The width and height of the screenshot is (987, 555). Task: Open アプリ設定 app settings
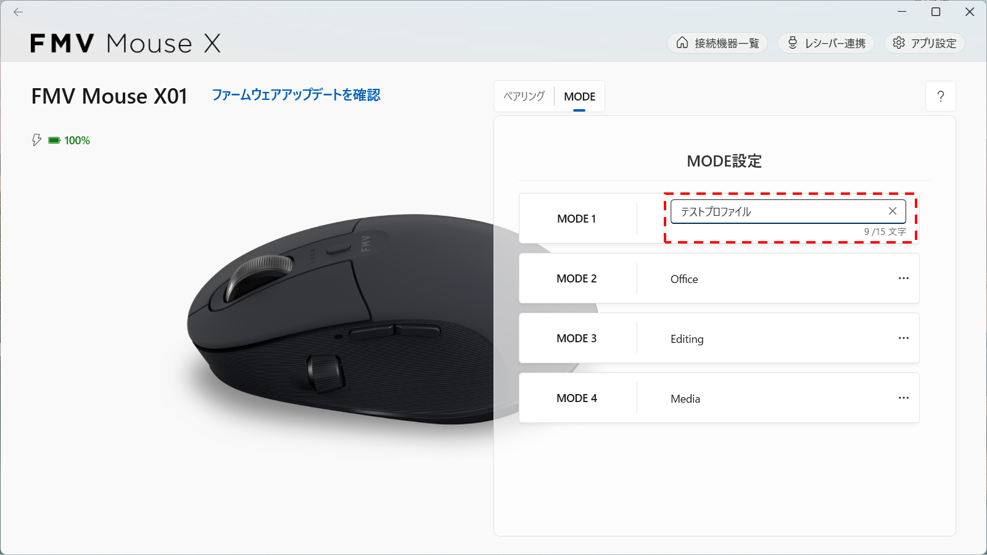925,43
